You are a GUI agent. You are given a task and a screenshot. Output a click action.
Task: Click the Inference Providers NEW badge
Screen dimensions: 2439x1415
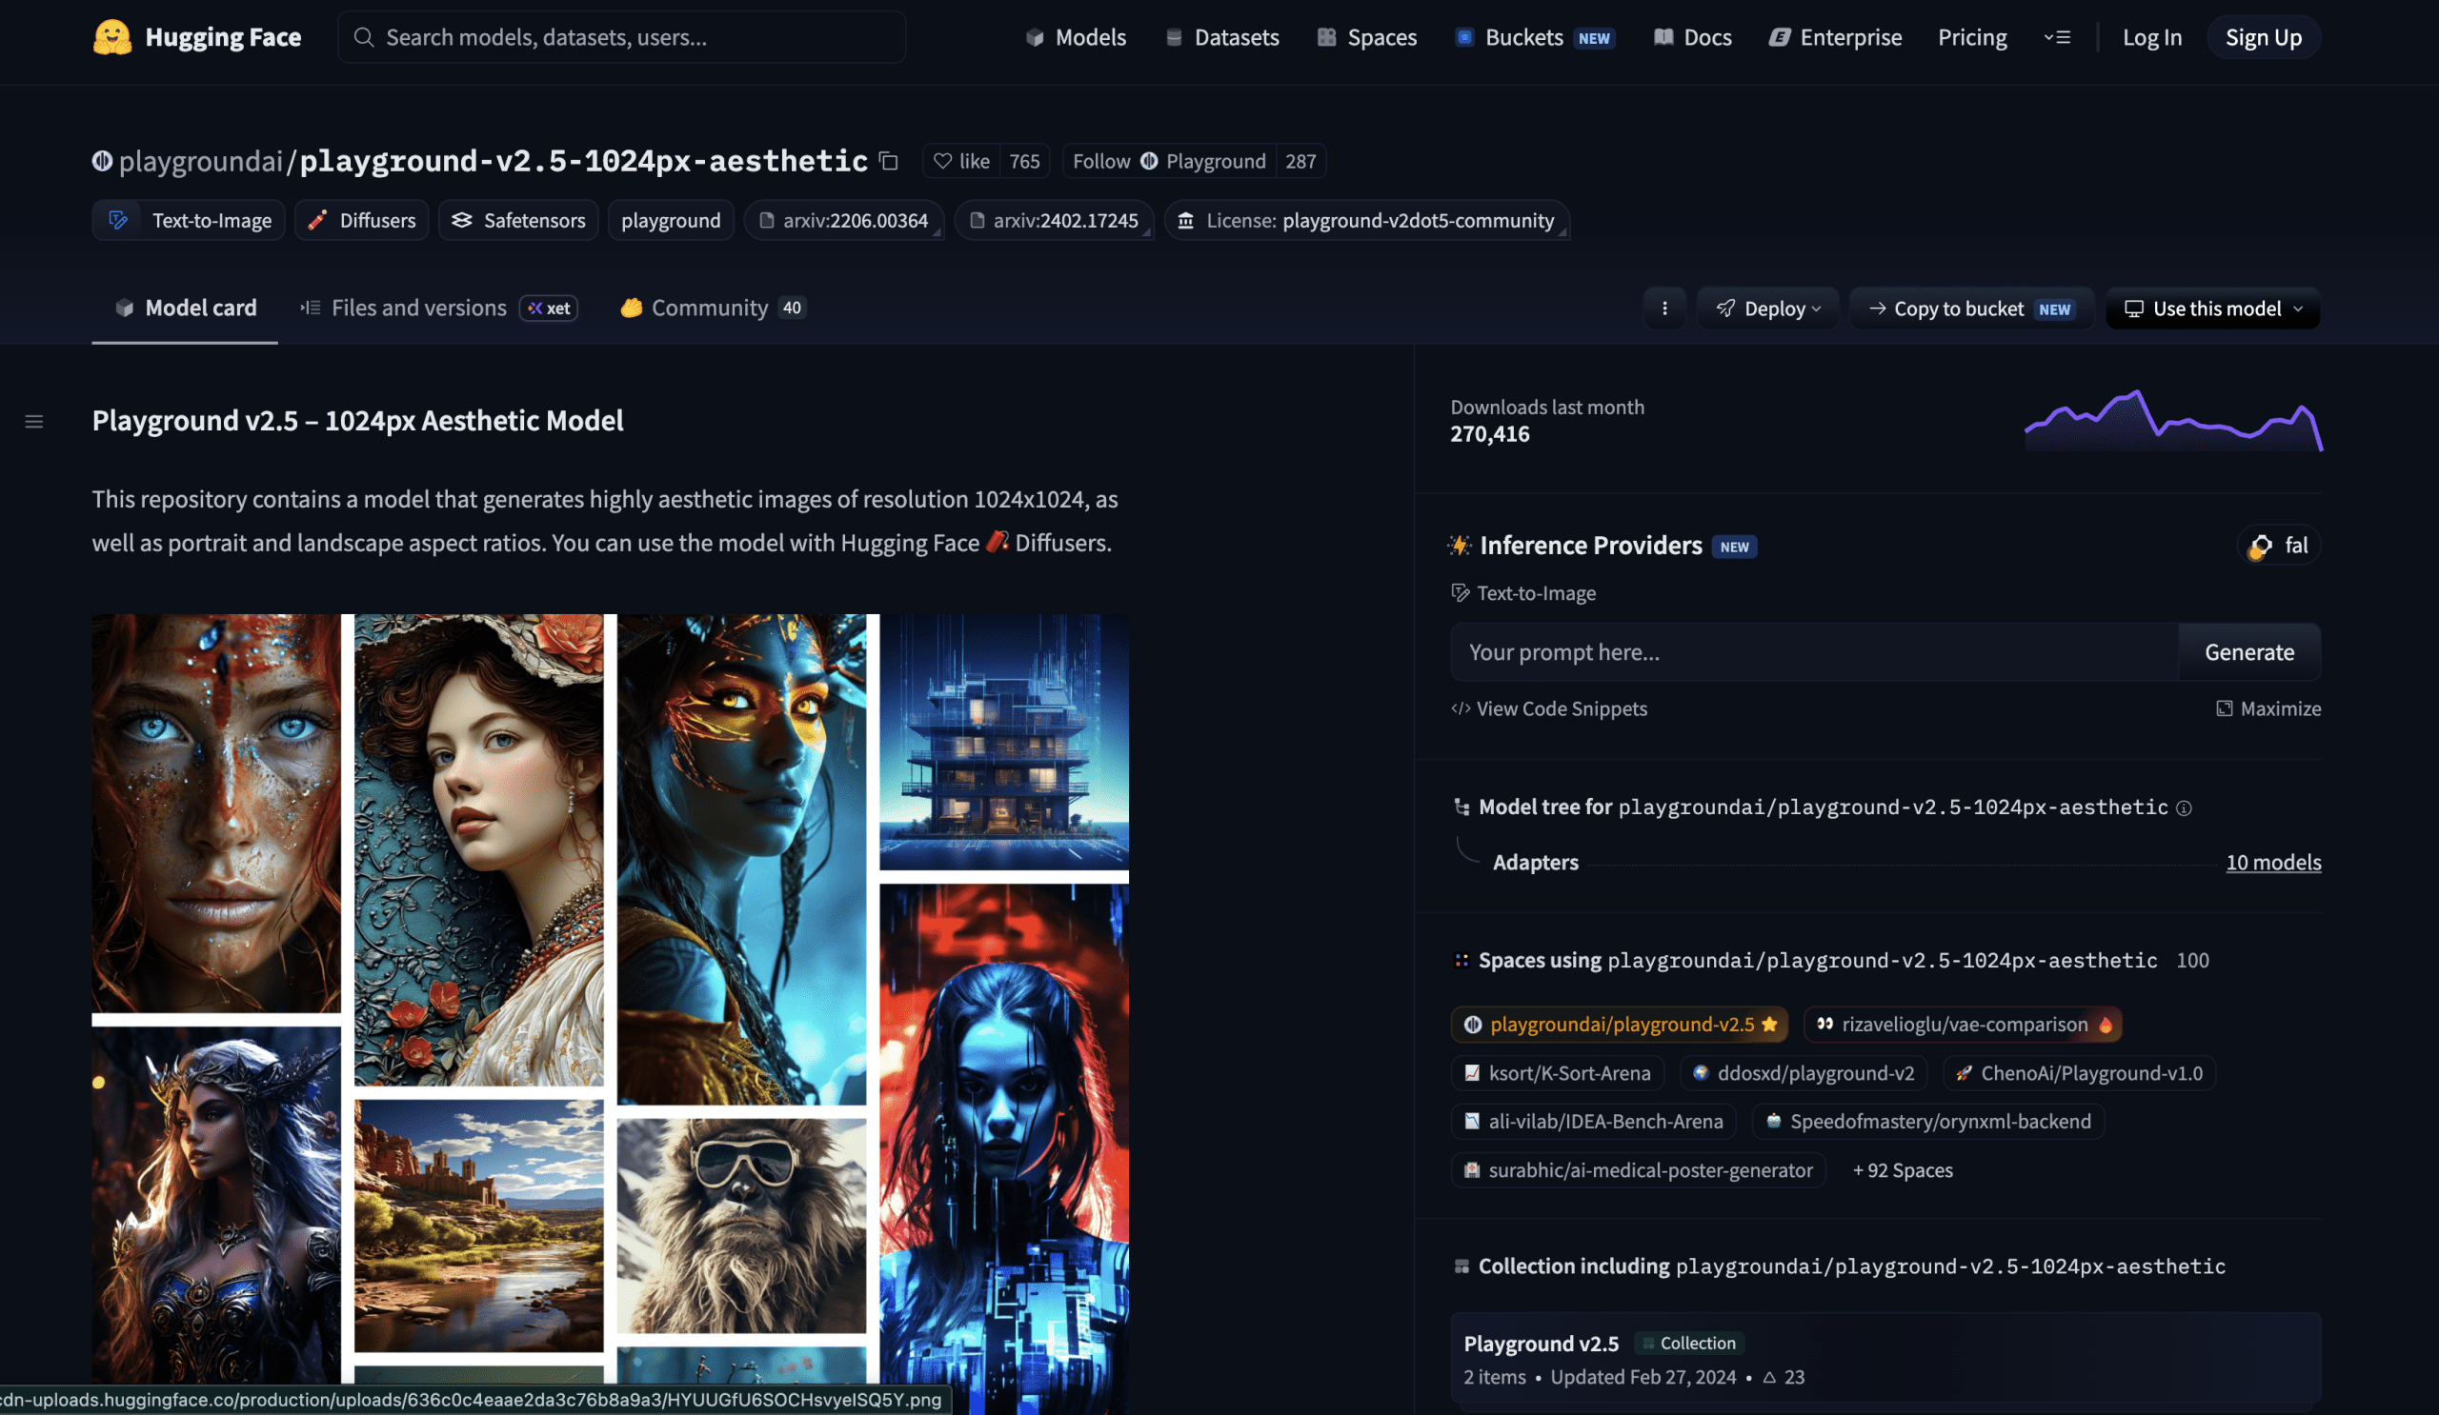[1733, 547]
